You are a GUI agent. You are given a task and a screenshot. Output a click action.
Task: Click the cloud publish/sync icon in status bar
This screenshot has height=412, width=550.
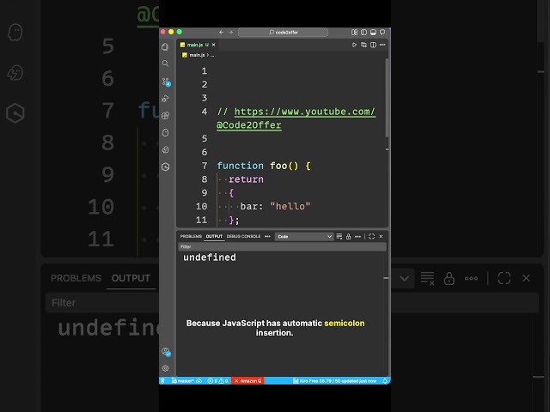click(x=199, y=381)
